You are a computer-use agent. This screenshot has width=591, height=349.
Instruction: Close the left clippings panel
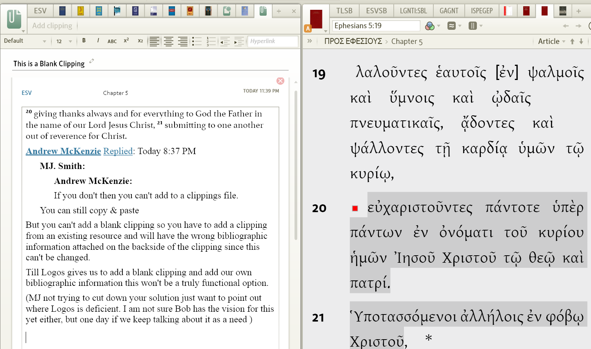pos(294,11)
